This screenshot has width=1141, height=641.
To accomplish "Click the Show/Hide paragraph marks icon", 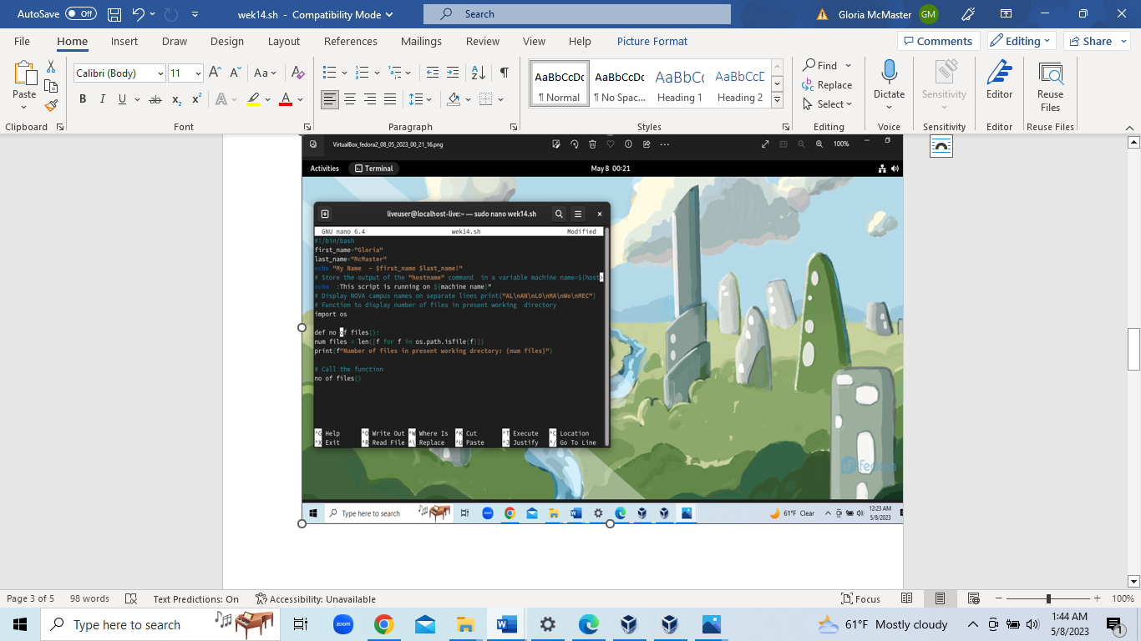I will pos(504,73).
